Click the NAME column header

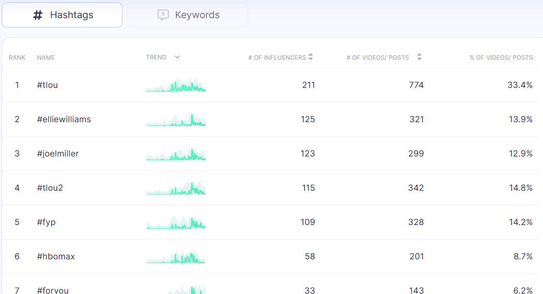point(46,58)
